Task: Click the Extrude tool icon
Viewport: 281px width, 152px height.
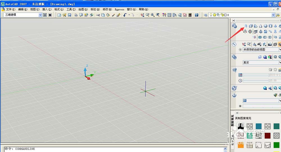Action: (255, 31)
